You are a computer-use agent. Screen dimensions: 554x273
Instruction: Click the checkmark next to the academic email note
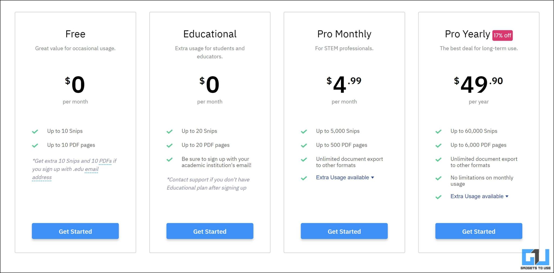(x=170, y=160)
